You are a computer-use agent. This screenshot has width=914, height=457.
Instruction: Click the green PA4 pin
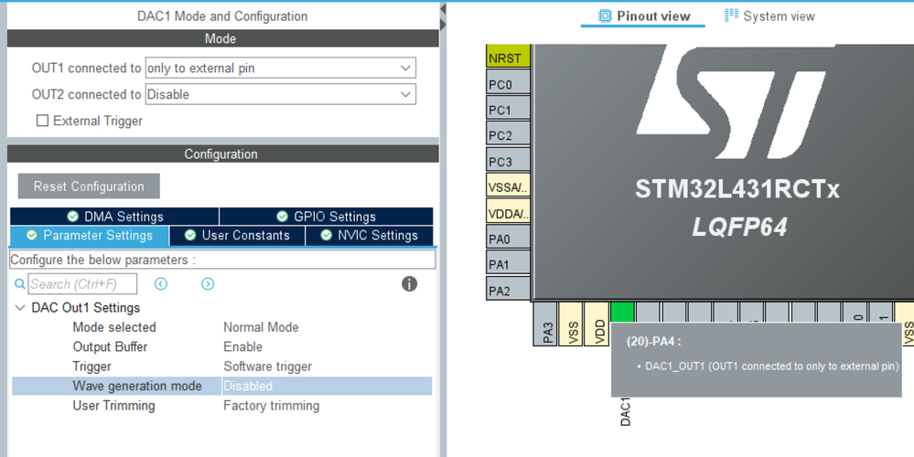[x=622, y=312]
